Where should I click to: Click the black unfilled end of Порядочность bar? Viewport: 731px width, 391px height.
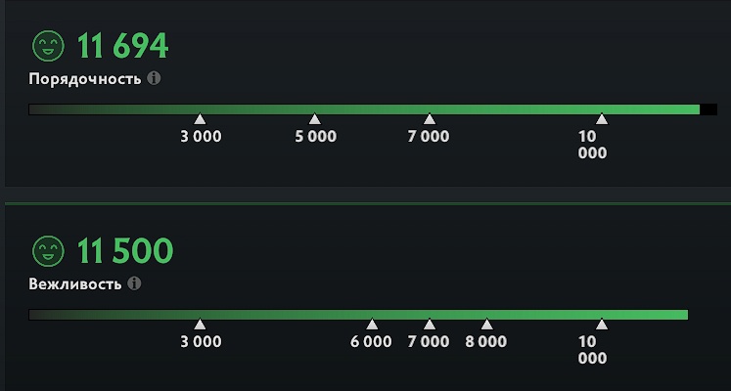[708, 109]
